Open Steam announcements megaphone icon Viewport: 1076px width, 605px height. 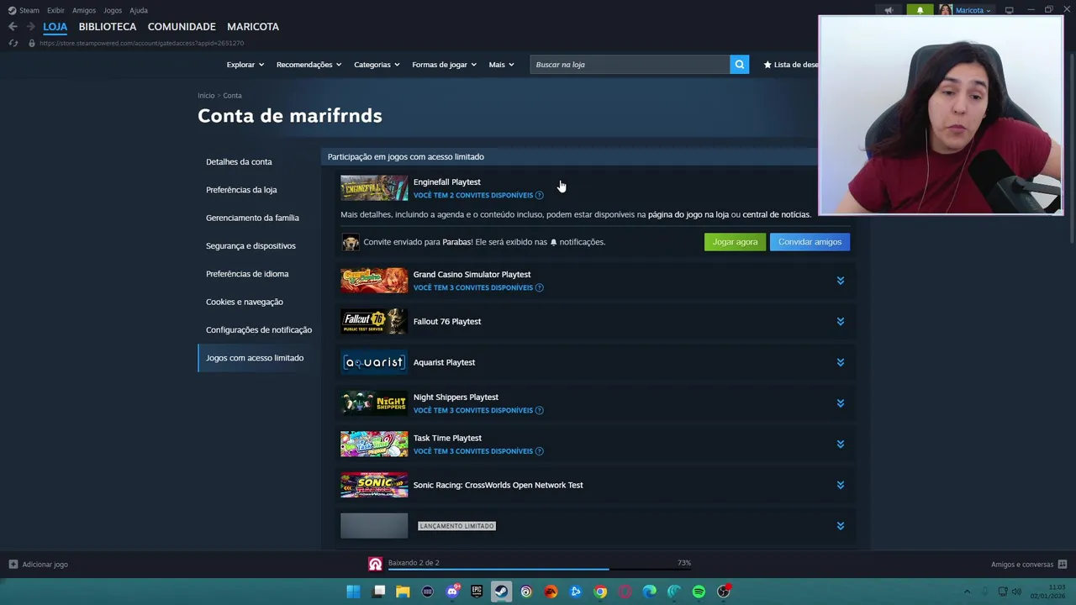coord(889,10)
